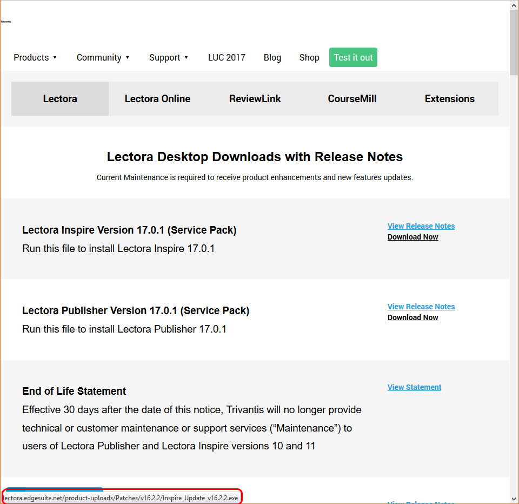Expand the Products menu
Image resolution: width=519 pixels, height=504 pixels.
[x=35, y=58]
